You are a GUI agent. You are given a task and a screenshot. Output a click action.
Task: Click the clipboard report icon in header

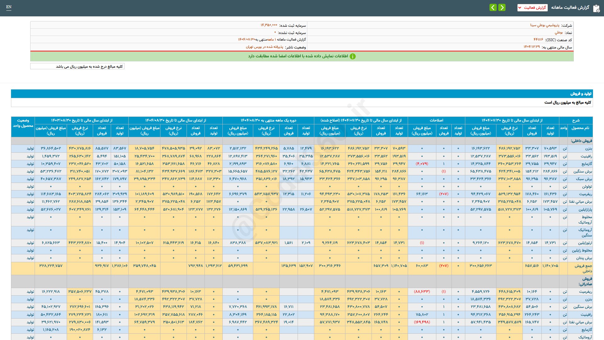coord(596,8)
